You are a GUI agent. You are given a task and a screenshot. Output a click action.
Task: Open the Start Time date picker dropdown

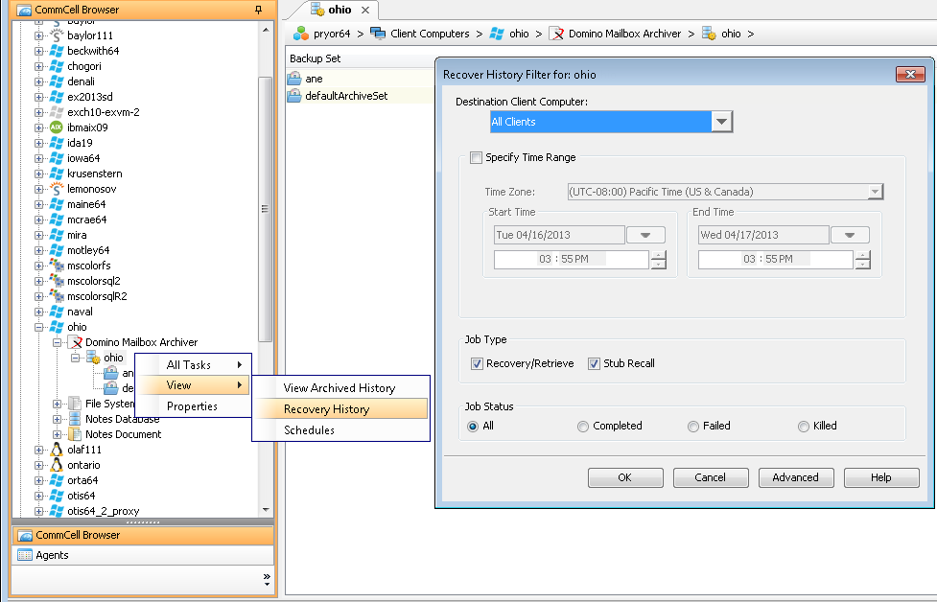click(x=645, y=235)
